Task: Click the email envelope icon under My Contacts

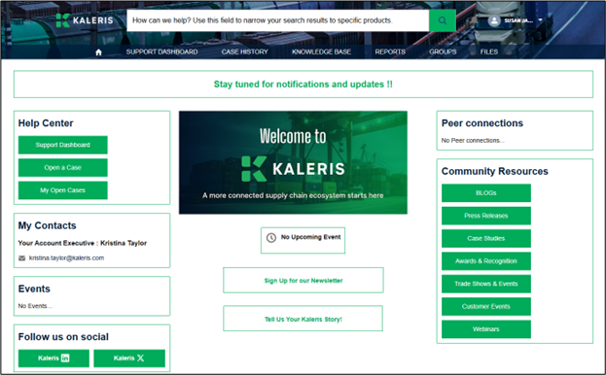Action: [x=22, y=258]
